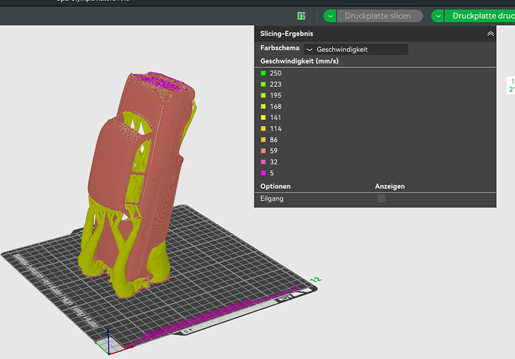
Task: Open dropdown arrow beside Druckplatte drucken
Action: (x=438, y=16)
